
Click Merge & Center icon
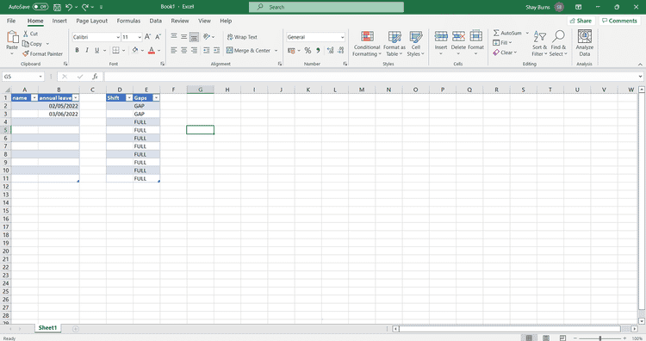(229, 50)
